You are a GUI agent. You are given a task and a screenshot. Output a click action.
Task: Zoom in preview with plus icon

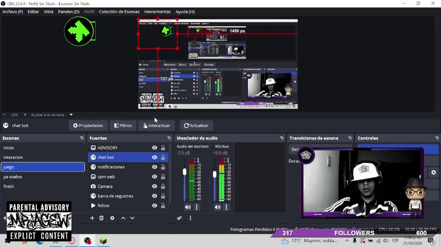(x=25, y=115)
